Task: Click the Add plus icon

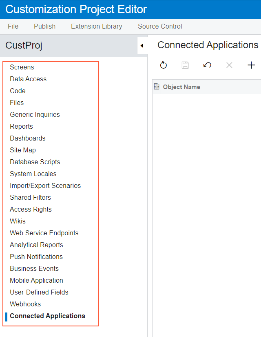Action: [x=251, y=65]
